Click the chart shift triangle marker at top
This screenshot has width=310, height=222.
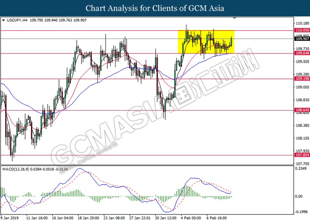pyautogui.click(x=235, y=19)
